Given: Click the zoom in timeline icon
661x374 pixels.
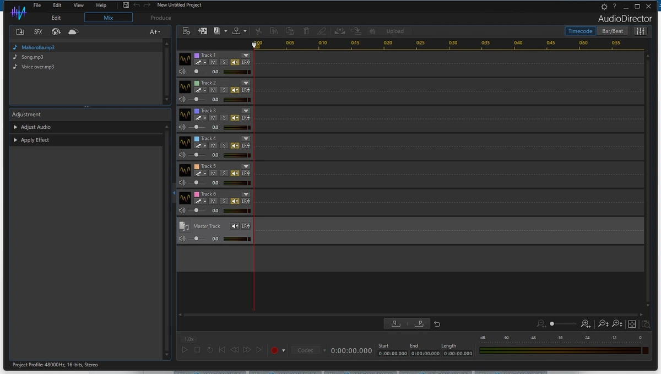Looking at the screenshot, I should (586, 324).
